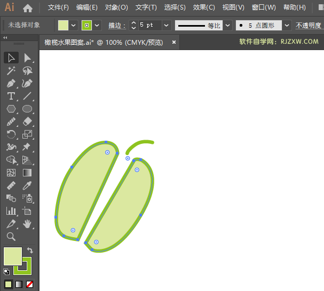The image size is (324, 291).
Task: Open the brush definition 5 点圆形 dropdown
Action: (x=287, y=25)
